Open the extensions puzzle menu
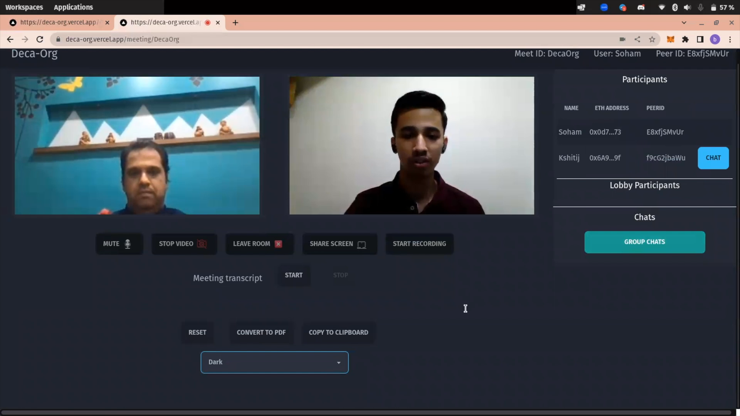This screenshot has height=416, width=740. click(x=685, y=39)
